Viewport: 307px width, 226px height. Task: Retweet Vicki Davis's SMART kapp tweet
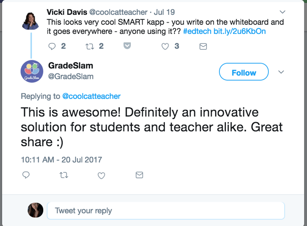89,46
